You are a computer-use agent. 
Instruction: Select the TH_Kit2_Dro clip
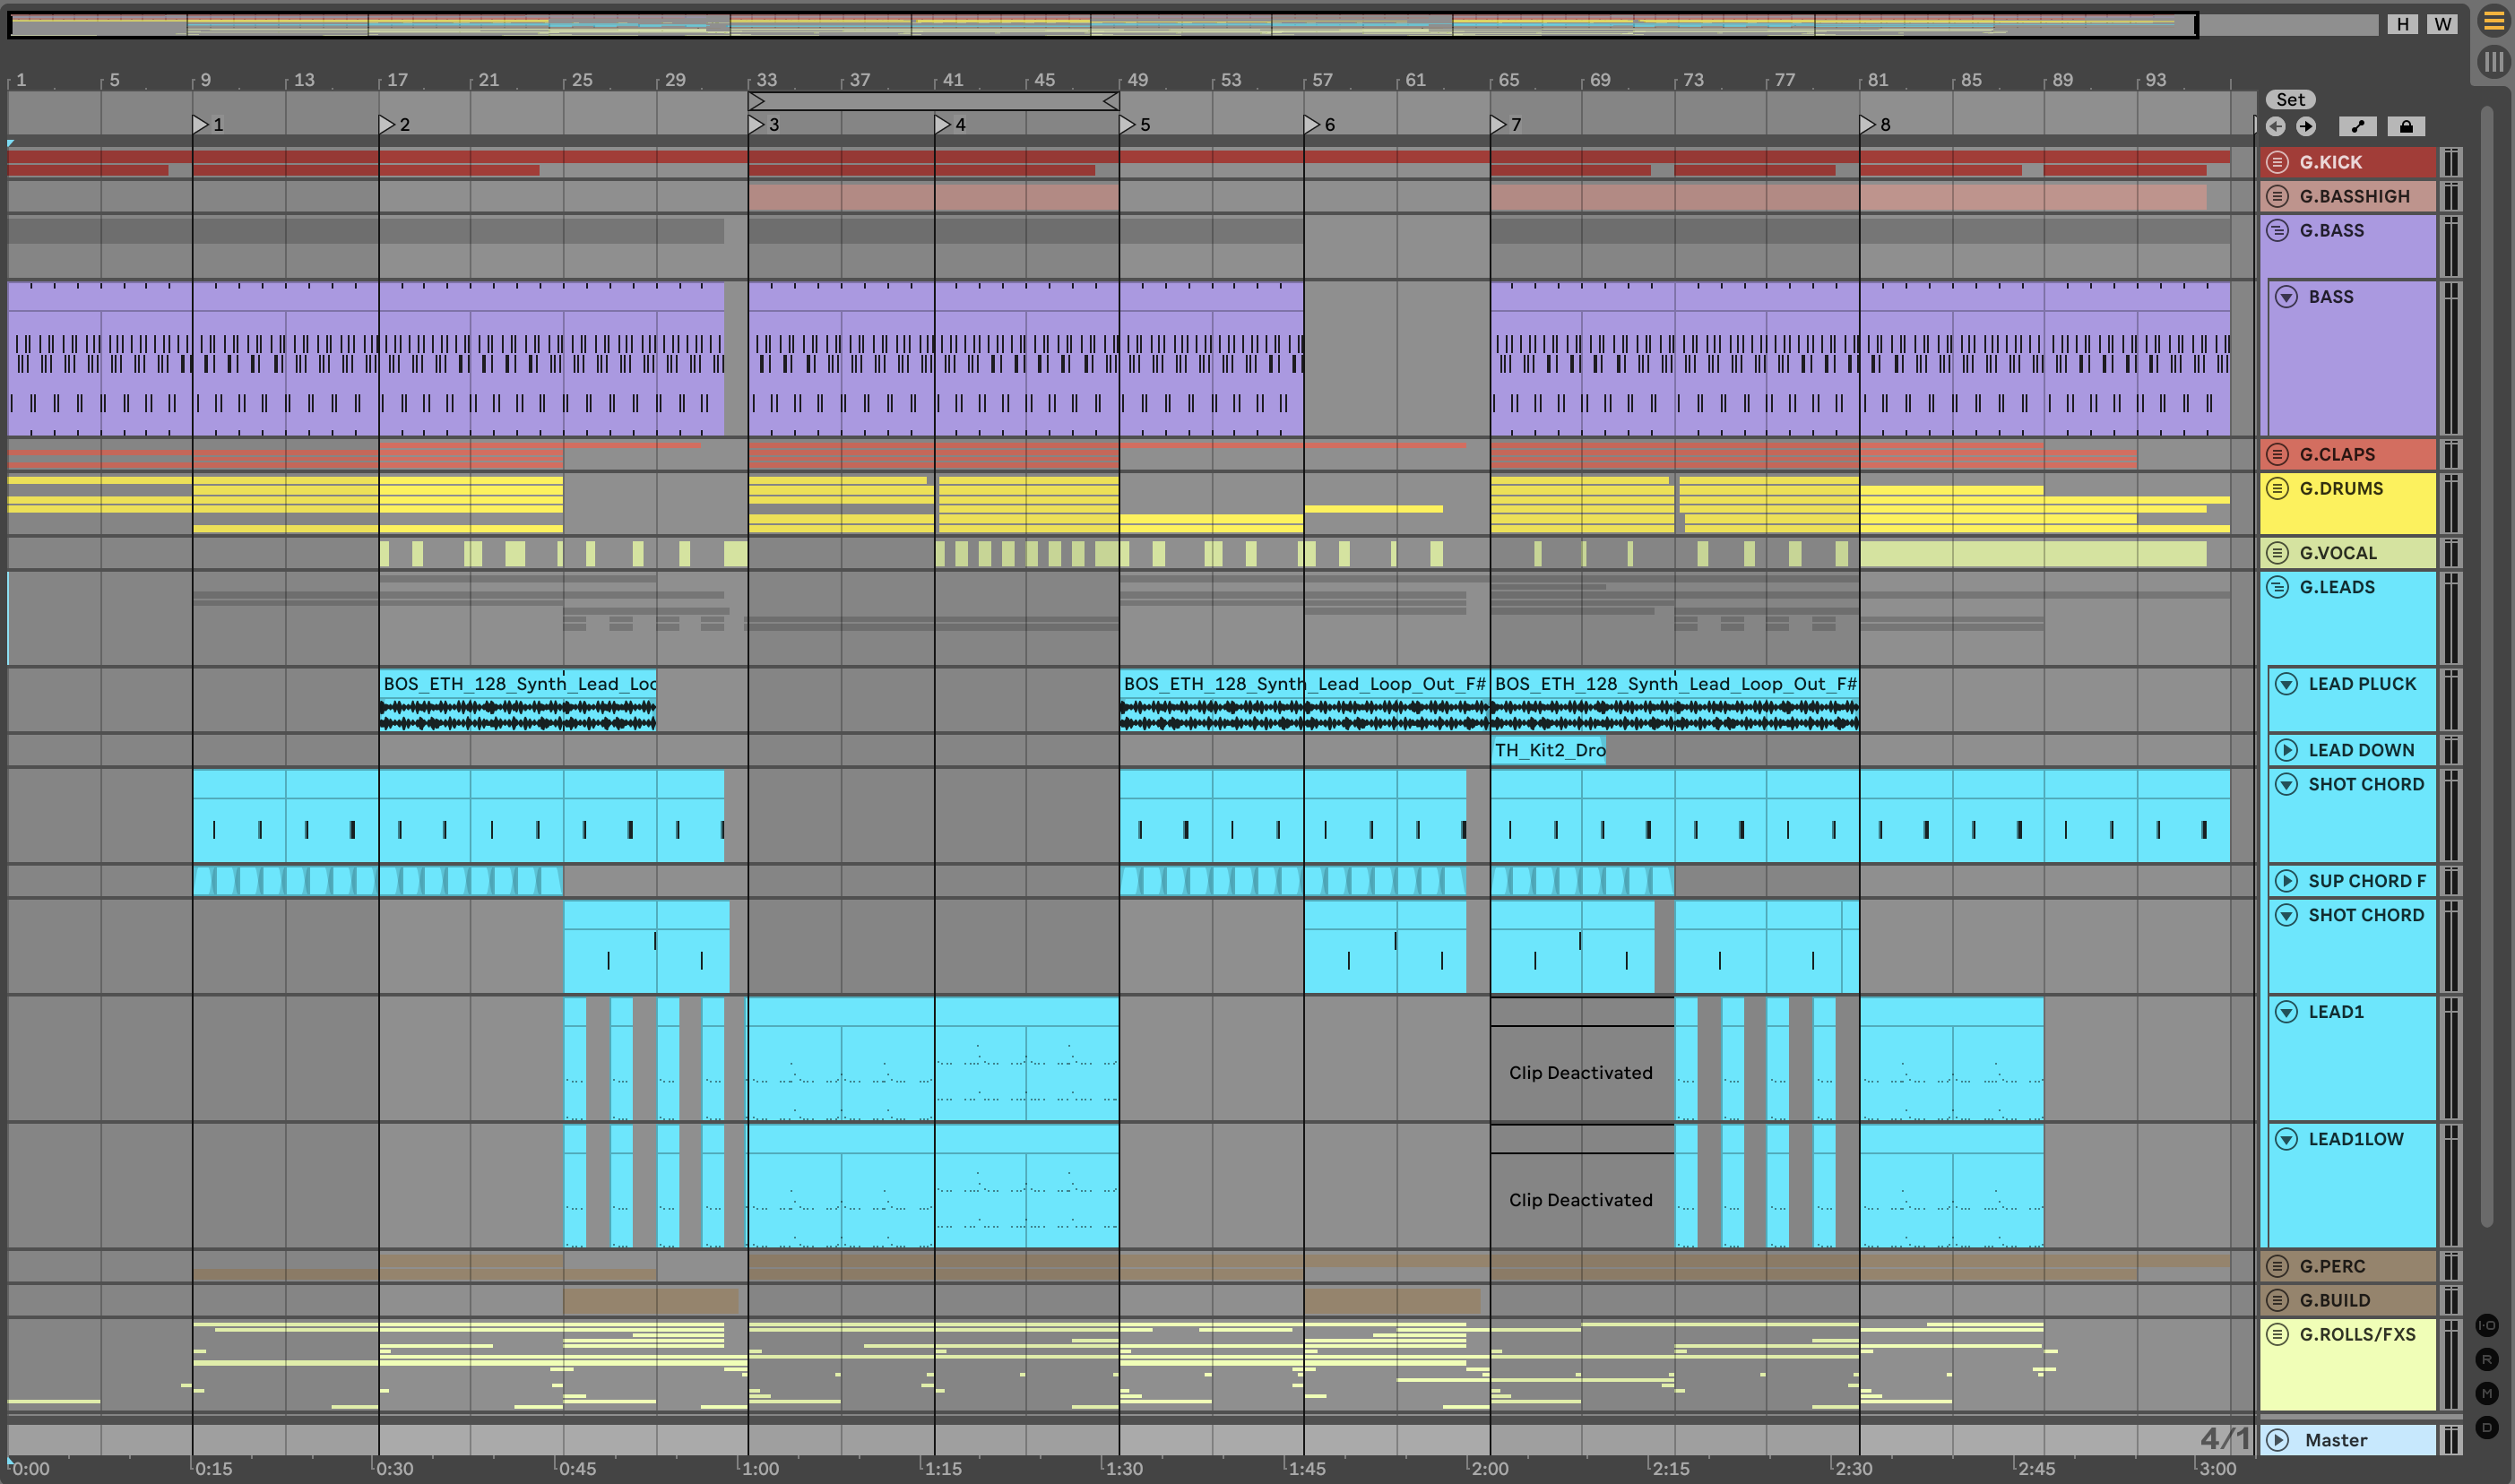click(x=1548, y=750)
